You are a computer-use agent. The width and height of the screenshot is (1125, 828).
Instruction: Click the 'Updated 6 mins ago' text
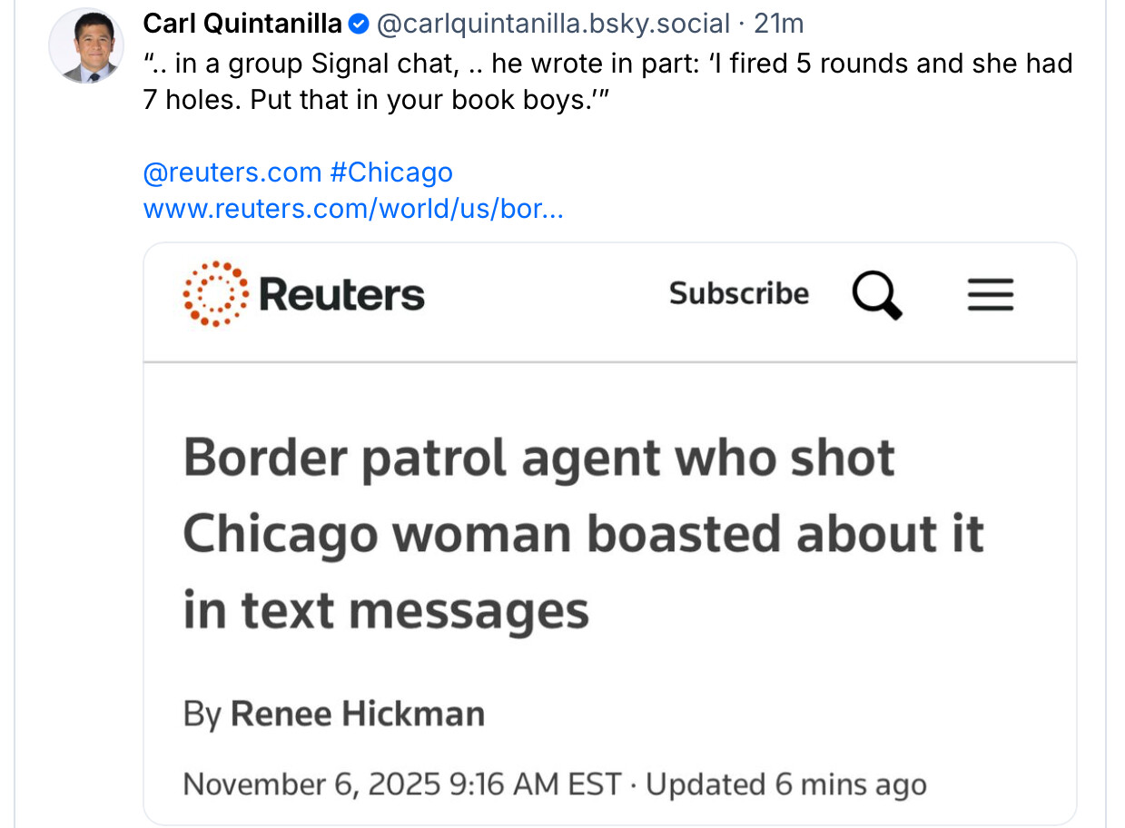pyautogui.click(x=785, y=784)
